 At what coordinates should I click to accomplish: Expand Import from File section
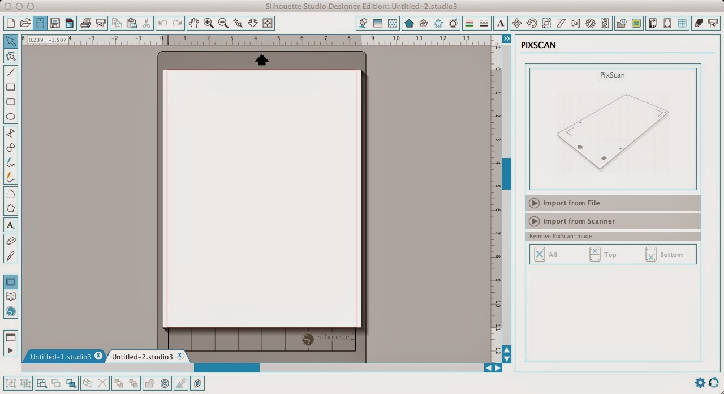pyautogui.click(x=613, y=203)
